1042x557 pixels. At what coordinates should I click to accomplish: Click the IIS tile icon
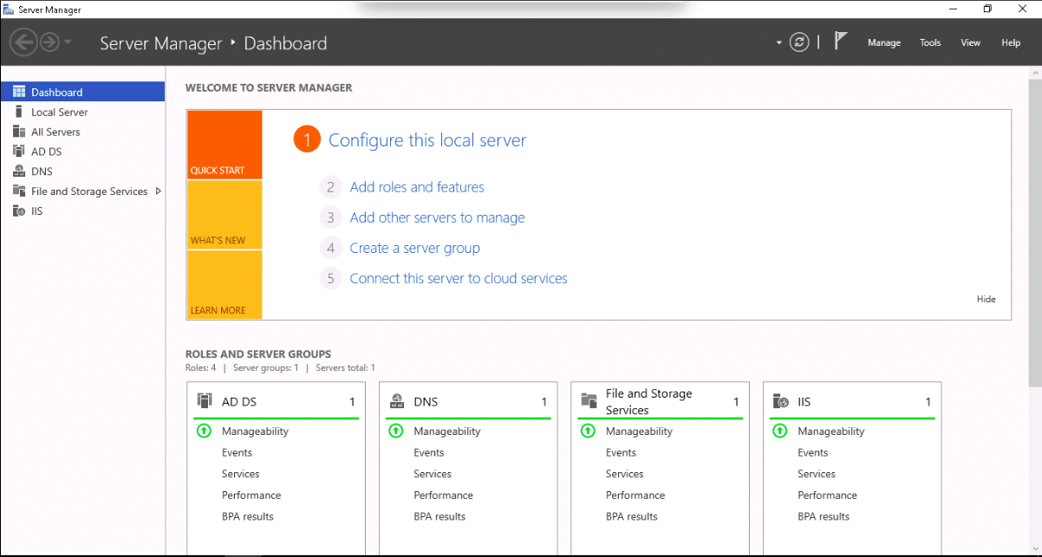[x=781, y=401]
